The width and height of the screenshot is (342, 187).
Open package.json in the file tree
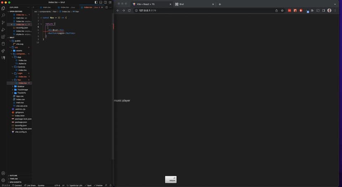(x=21, y=122)
